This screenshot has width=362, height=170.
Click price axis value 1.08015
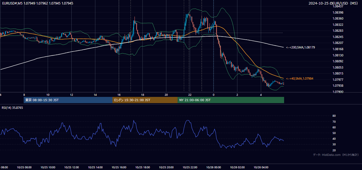[338, 73]
